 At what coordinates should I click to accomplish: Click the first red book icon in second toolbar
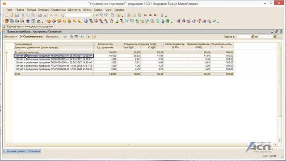click(7, 21)
